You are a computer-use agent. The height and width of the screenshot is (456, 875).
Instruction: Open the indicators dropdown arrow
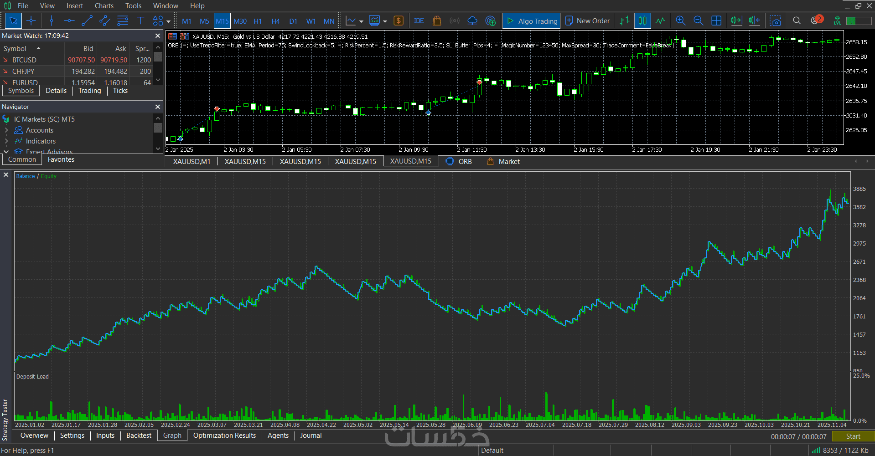click(385, 21)
